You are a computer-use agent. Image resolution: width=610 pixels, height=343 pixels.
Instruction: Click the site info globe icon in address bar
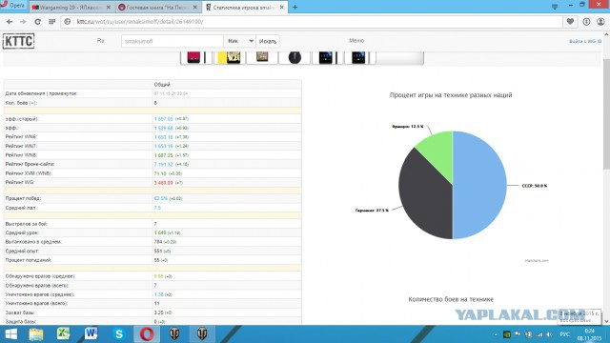click(68, 22)
